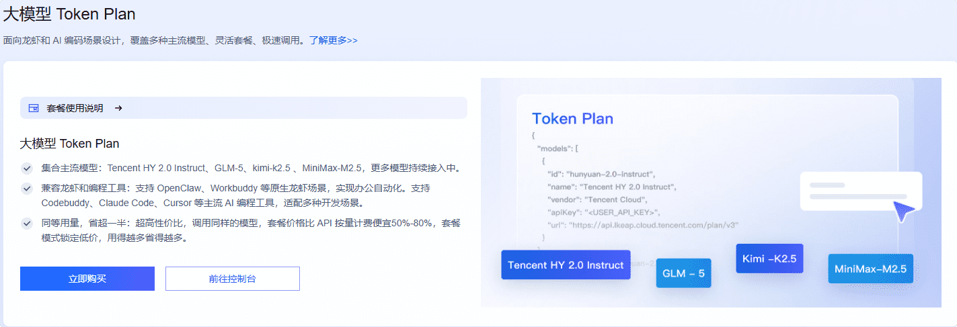Click the Tencent HY 2.0 Instruct tag
This screenshot has height=327, width=957.
pos(566,265)
